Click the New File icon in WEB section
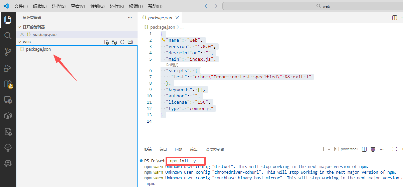The image size is (403, 187). pos(107,42)
